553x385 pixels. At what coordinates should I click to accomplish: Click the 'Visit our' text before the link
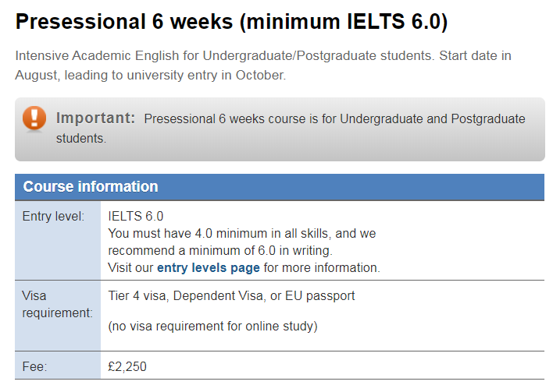[x=130, y=268]
